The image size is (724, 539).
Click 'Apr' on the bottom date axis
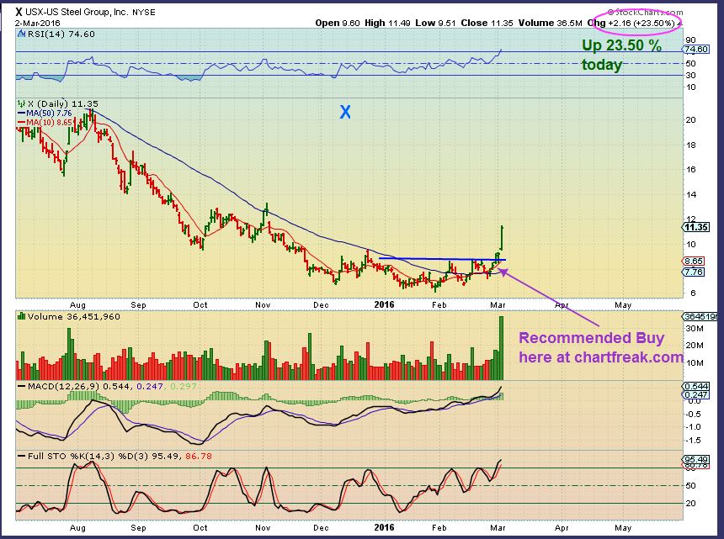point(562,527)
